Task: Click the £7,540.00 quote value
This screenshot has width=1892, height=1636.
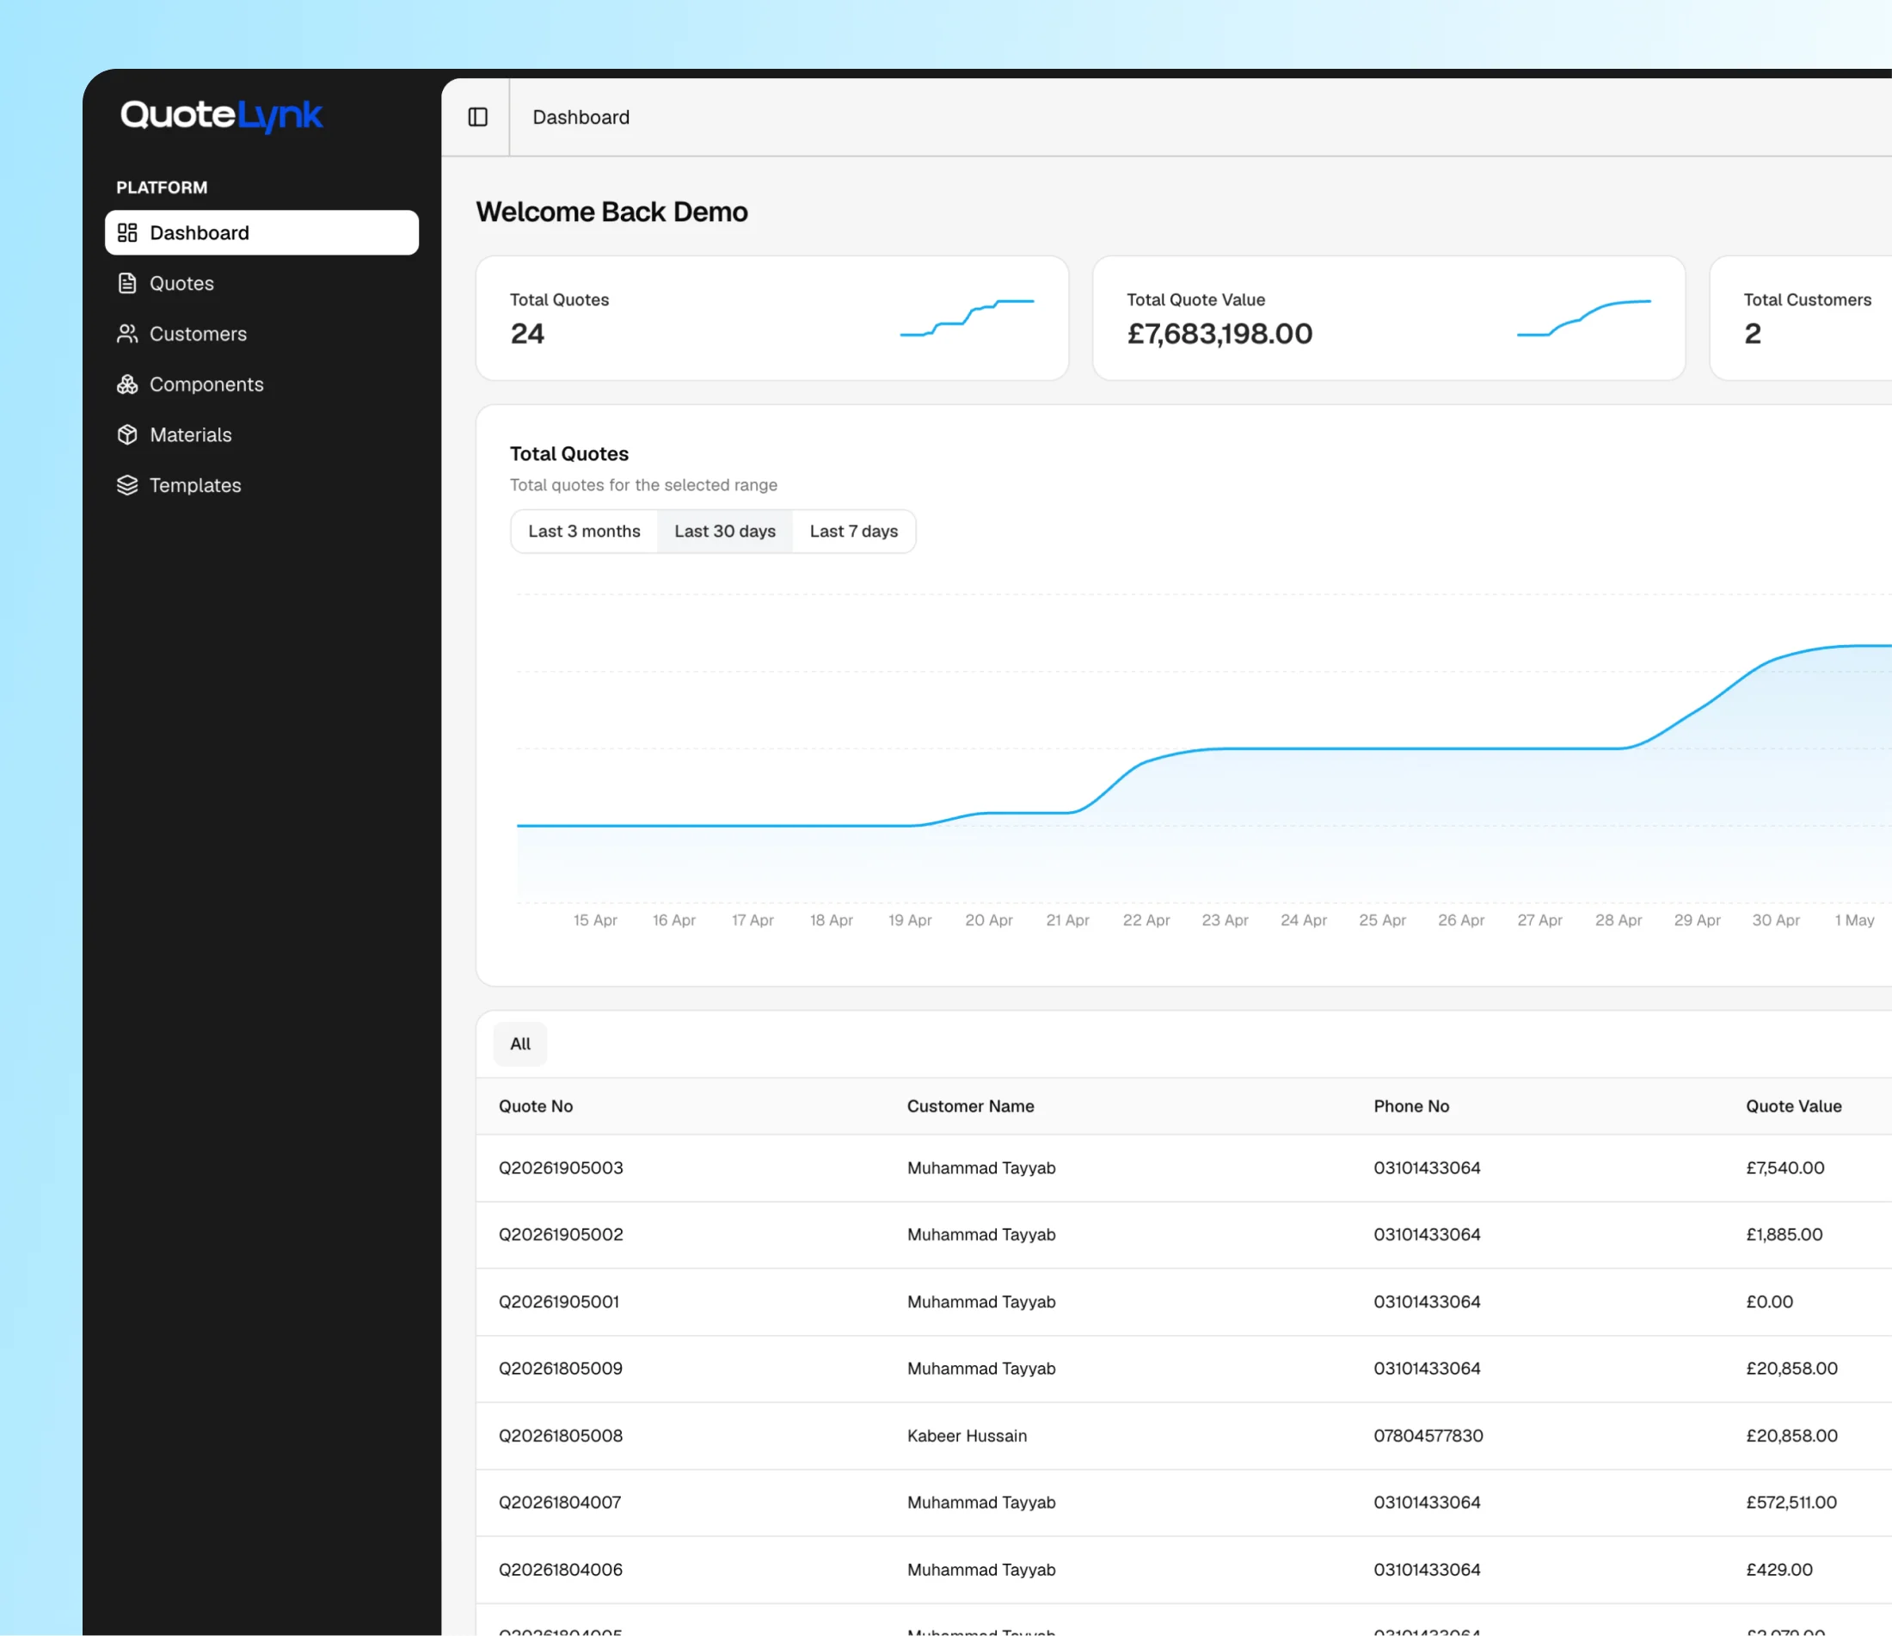Action: pyautogui.click(x=1785, y=1168)
